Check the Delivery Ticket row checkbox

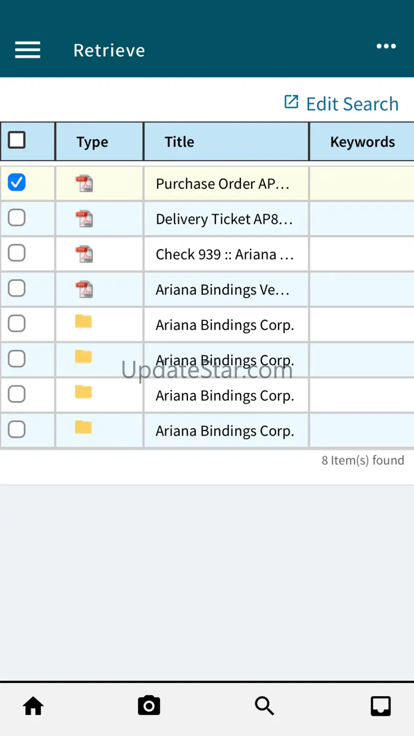pos(16,218)
